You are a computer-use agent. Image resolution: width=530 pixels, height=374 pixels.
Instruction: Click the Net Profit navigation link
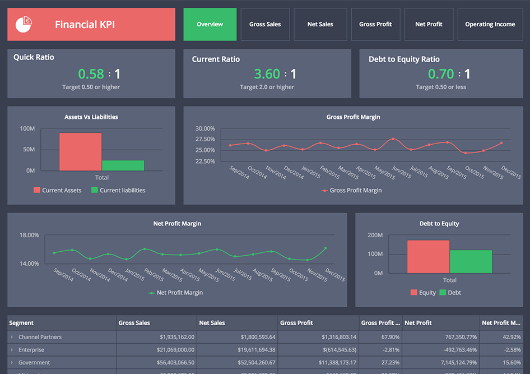(429, 24)
